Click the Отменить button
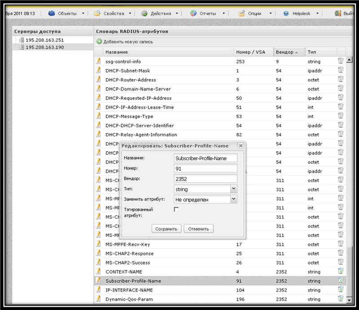 tap(199, 229)
